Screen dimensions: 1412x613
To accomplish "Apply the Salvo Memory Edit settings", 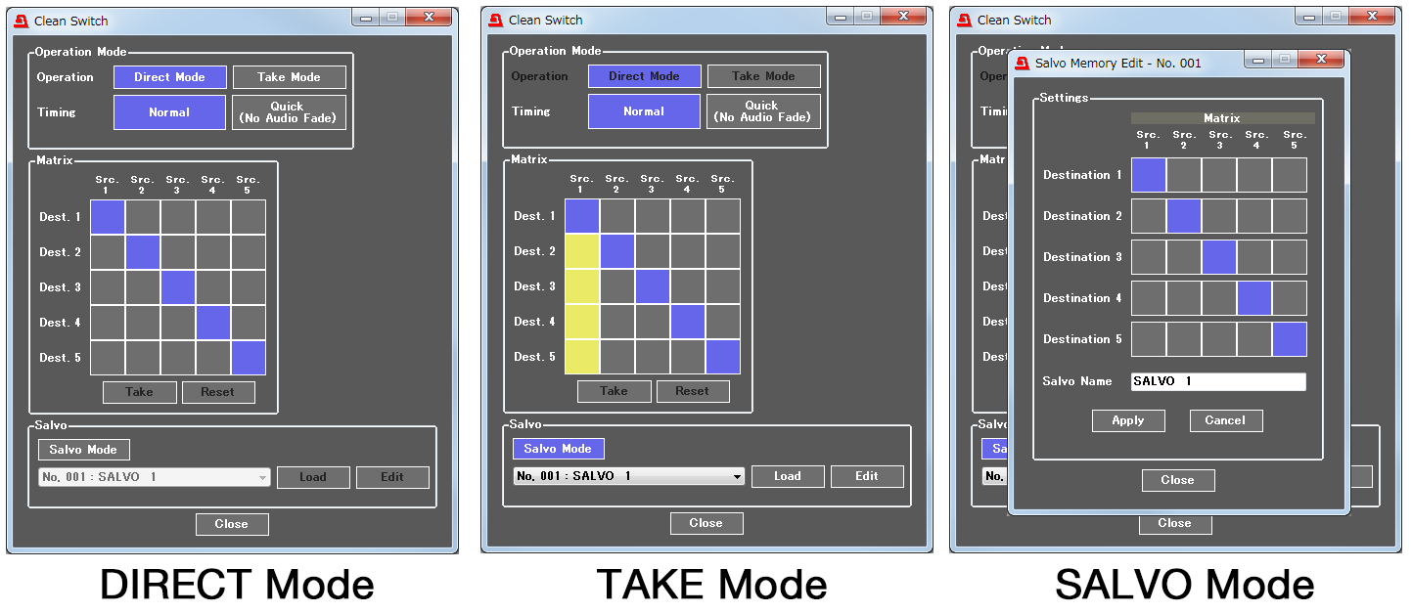I will pos(1127,420).
